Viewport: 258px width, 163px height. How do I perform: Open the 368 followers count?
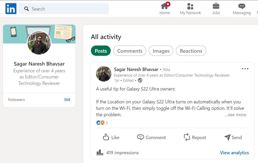coord(67,99)
